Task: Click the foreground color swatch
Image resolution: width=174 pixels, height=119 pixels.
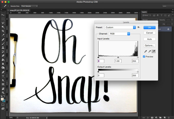Action: [x=2, y=99]
